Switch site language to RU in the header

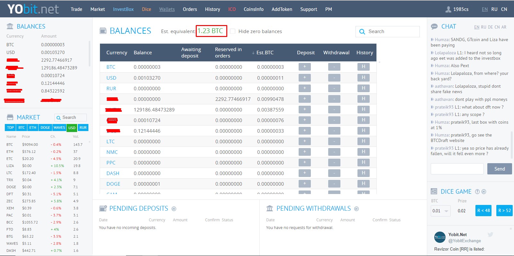click(x=494, y=9)
